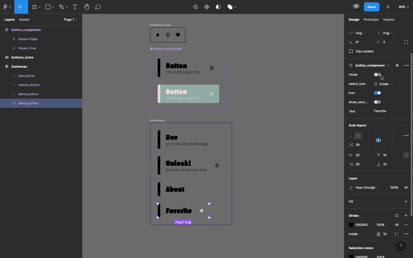
Task: Switch to the Inspect tab
Action: [x=389, y=19]
